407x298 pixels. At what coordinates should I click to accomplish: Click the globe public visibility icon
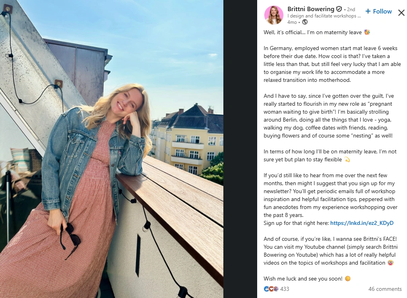coord(305,22)
